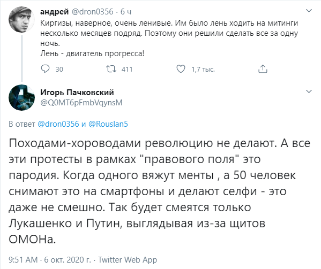Open the @dron0356 mention link in reply line
This screenshot has height=269, width=321.
click(58, 124)
